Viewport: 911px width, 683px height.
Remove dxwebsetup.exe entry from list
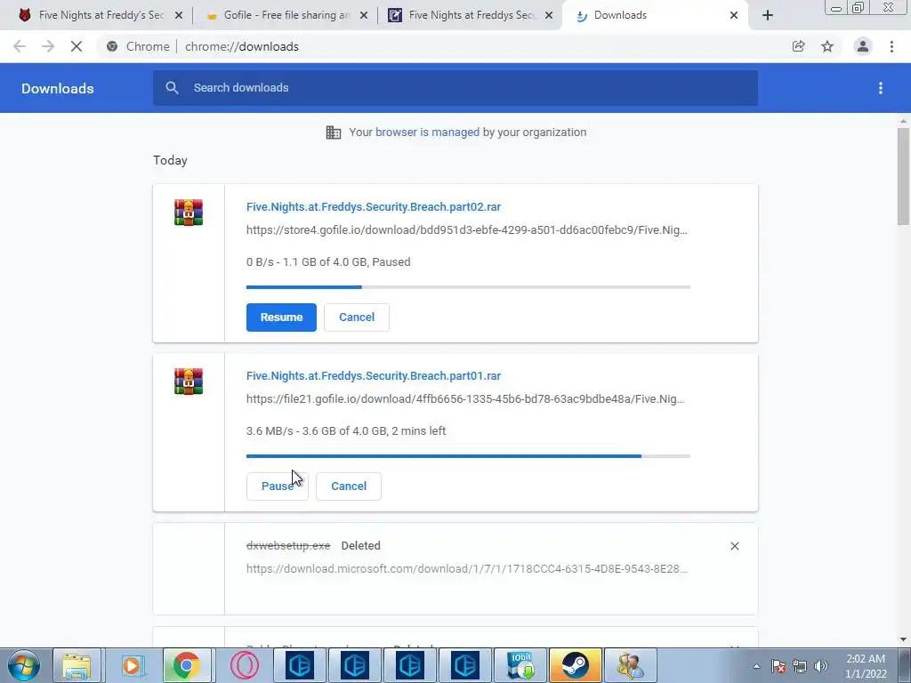734,546
